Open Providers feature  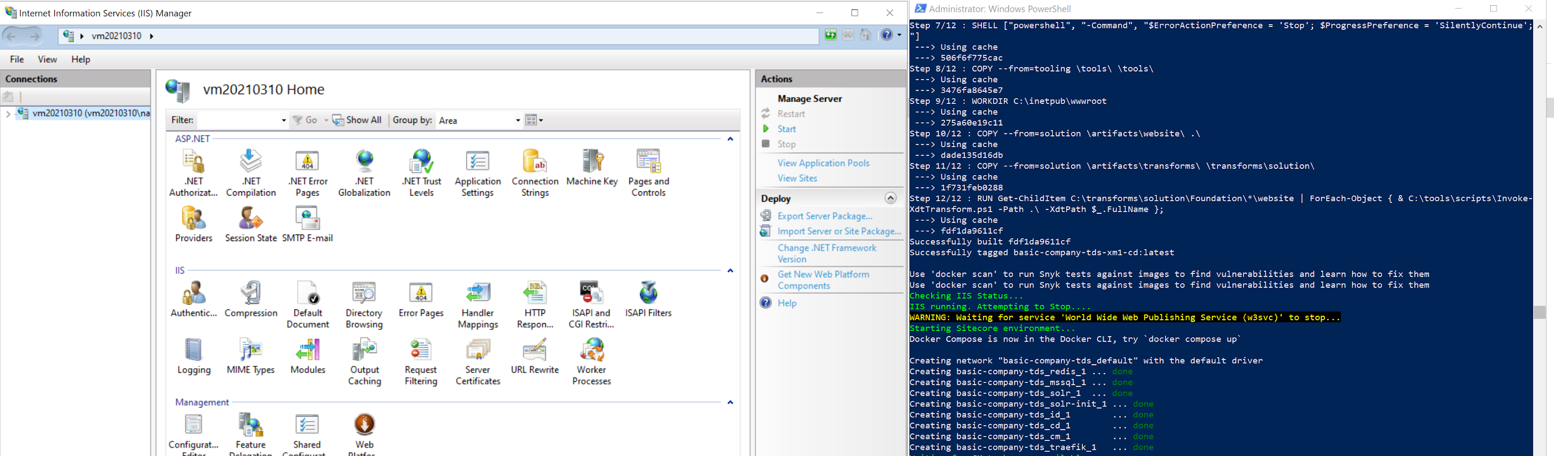194,224
